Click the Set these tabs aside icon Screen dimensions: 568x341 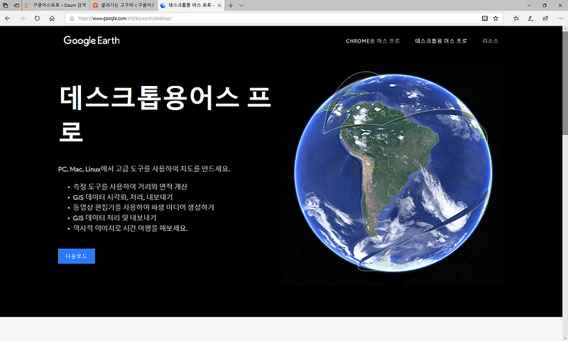(16, 6)
